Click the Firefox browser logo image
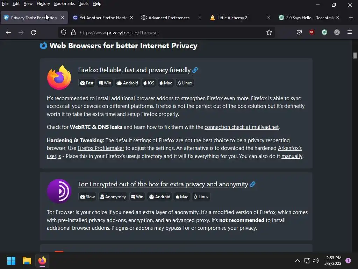 59,77
